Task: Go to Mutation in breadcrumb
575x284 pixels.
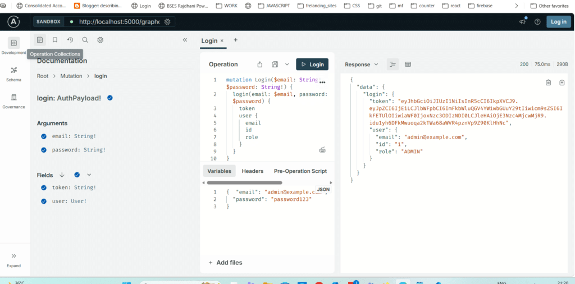Action: [x=71, y=76]
